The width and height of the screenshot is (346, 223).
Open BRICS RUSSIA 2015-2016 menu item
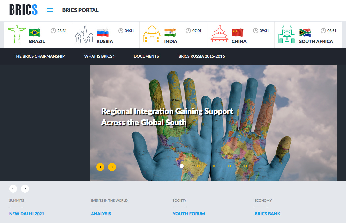pyautogui.click(x=202, y=56)
